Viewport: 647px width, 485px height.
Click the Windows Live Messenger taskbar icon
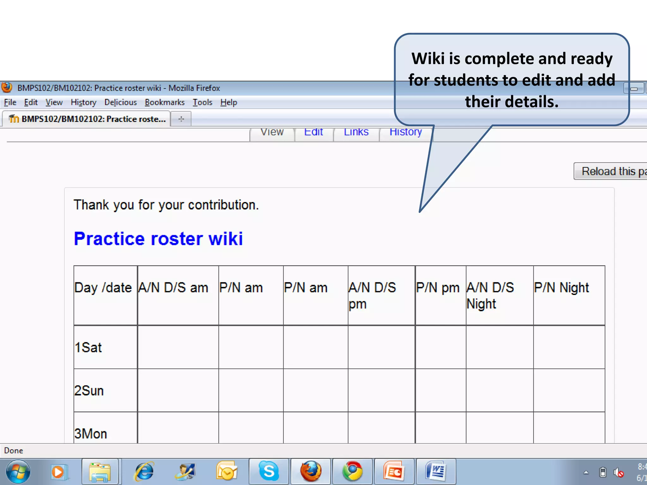click(185, 472)
